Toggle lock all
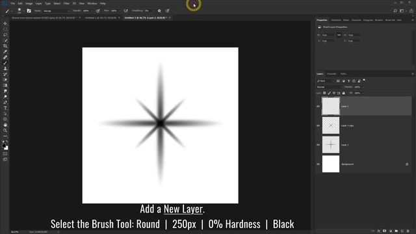Screen dimensions: 416x234 click(x=344, y=93)
